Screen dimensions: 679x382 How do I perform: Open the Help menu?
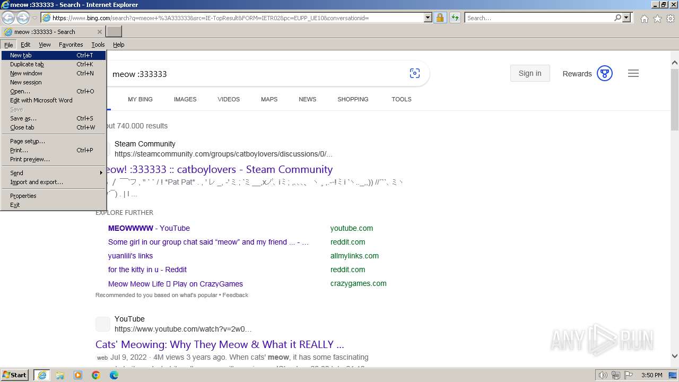119,45
